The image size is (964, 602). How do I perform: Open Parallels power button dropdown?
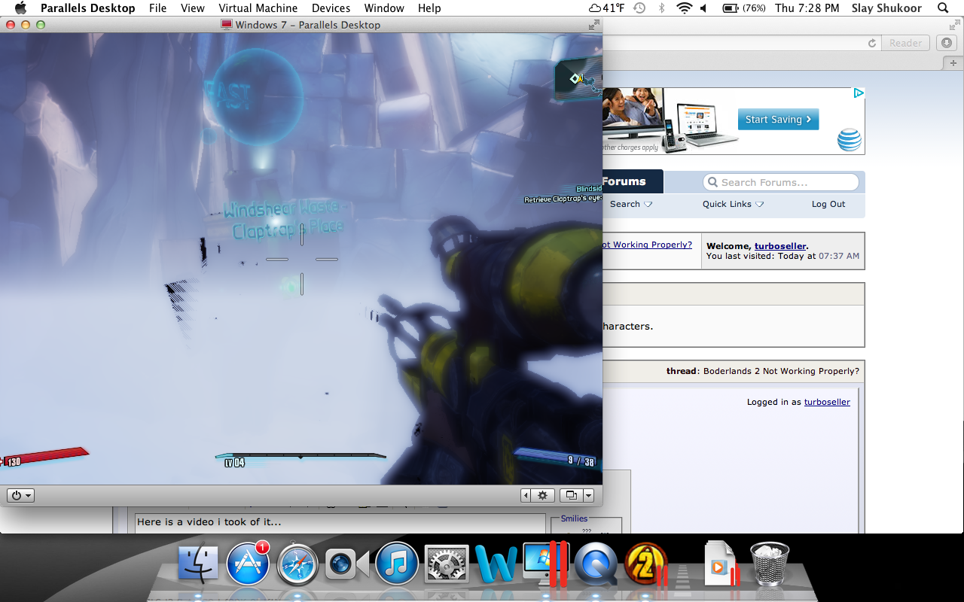tap(20, 495)
